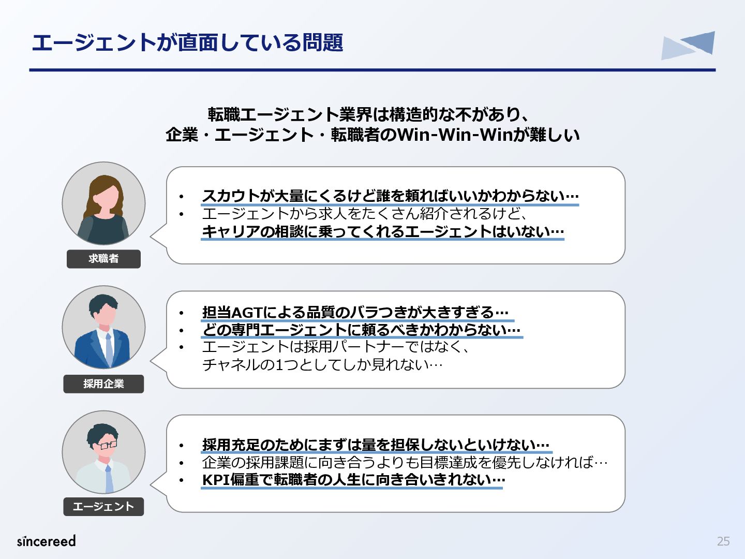745x559 pixels.
Task: Click the slide title エージェントが直面している問題
Action: 187,42
